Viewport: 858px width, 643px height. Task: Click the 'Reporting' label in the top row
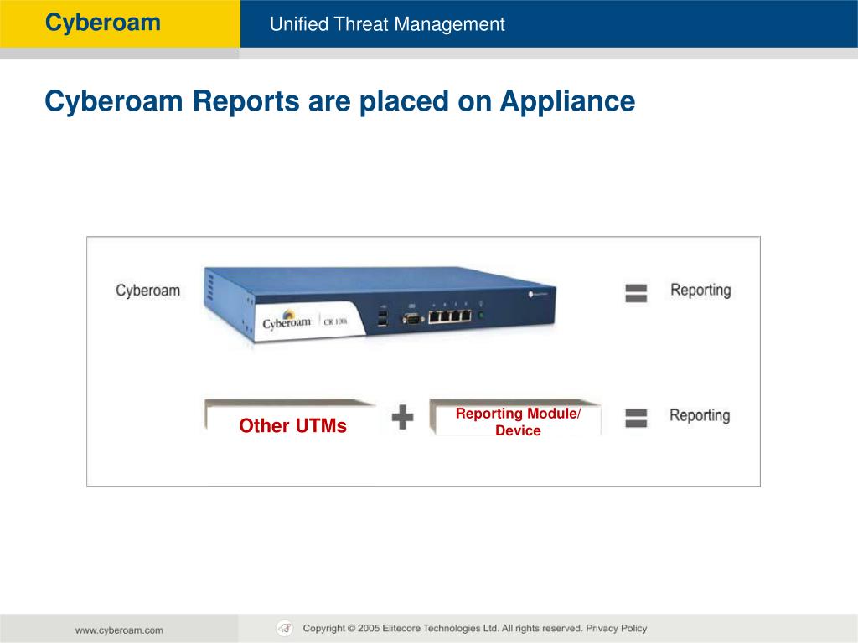[x=700, y=291]
